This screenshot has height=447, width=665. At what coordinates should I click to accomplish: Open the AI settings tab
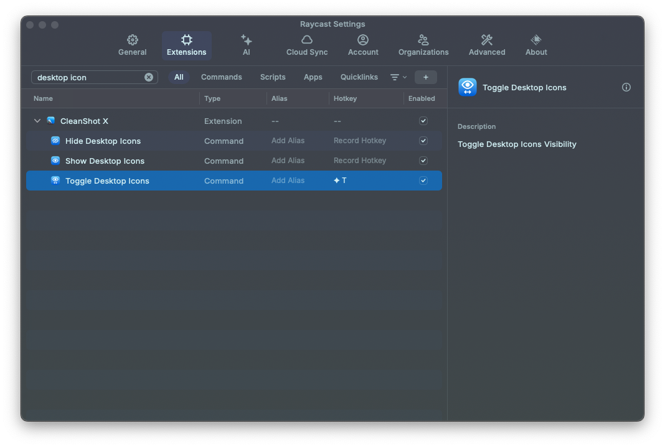tap(247, 45)
